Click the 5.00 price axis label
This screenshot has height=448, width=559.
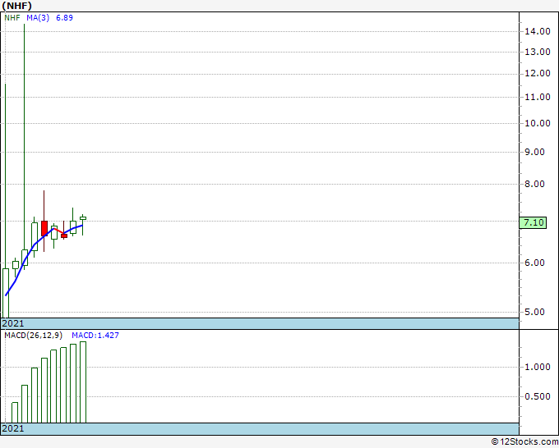click(535, 312)
